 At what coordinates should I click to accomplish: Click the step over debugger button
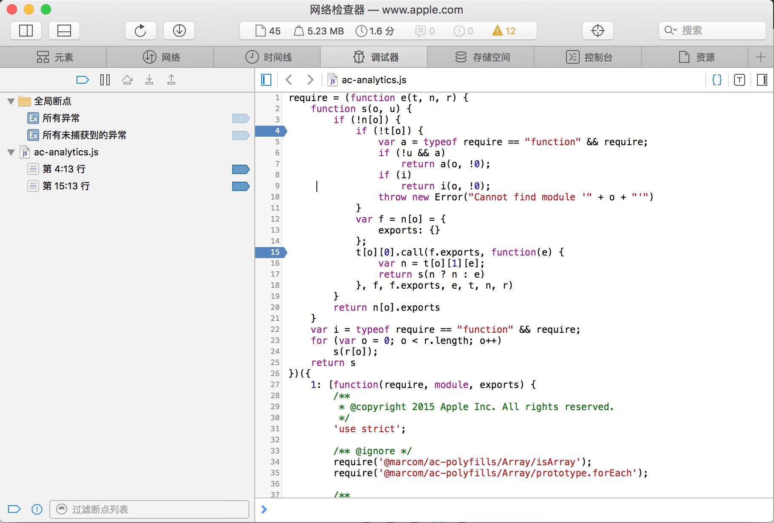[x=127, y=80]
